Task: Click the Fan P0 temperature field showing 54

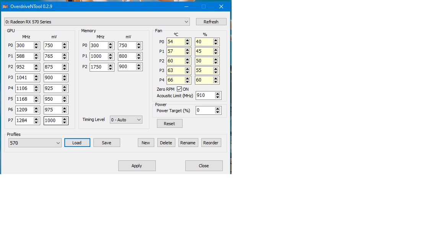Action: [176, 42]
